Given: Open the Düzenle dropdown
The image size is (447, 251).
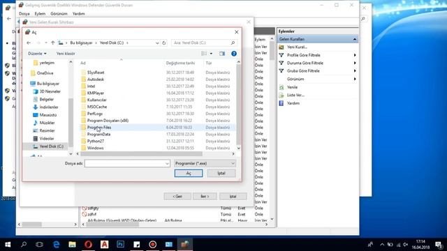Looking at the screenshot, I should pyautogui.click(x=37, y=54).
